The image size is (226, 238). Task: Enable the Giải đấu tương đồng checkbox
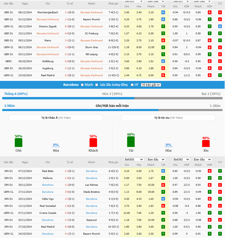(97, 85)
